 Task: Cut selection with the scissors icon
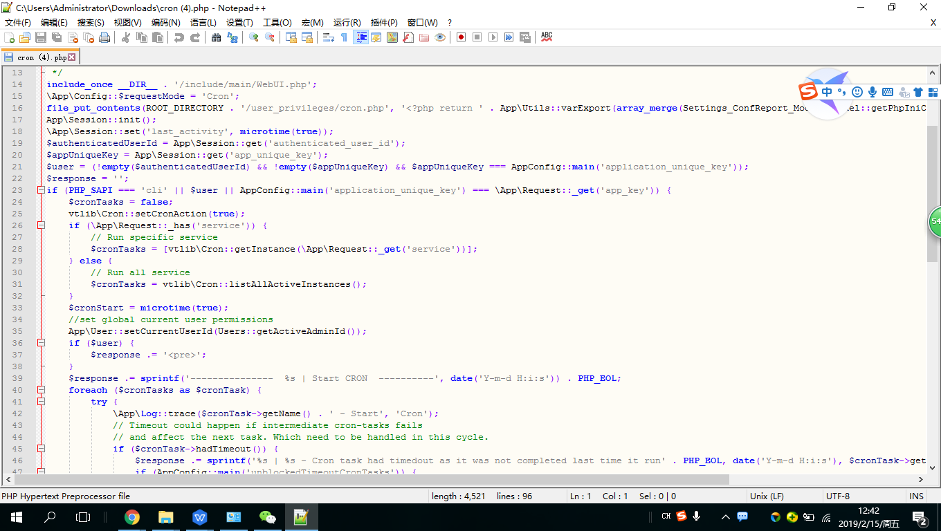click(x=126, y=37)
